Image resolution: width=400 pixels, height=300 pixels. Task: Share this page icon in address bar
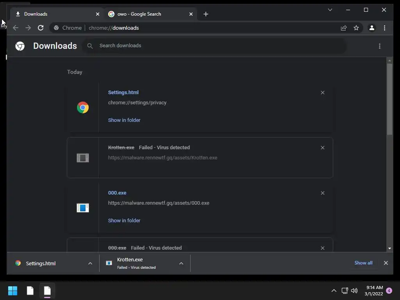pyautogui.click(x=344, y=28)
